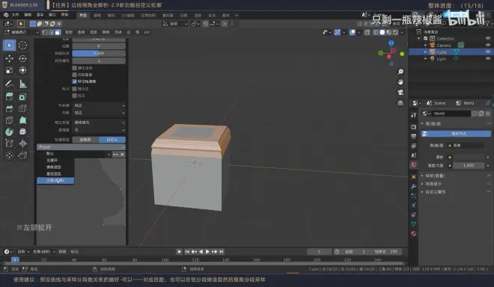Image resolution: width=494 pixels, height=287 pixels.
Task: Click the timeline Play button
Action: coord(207,252)
